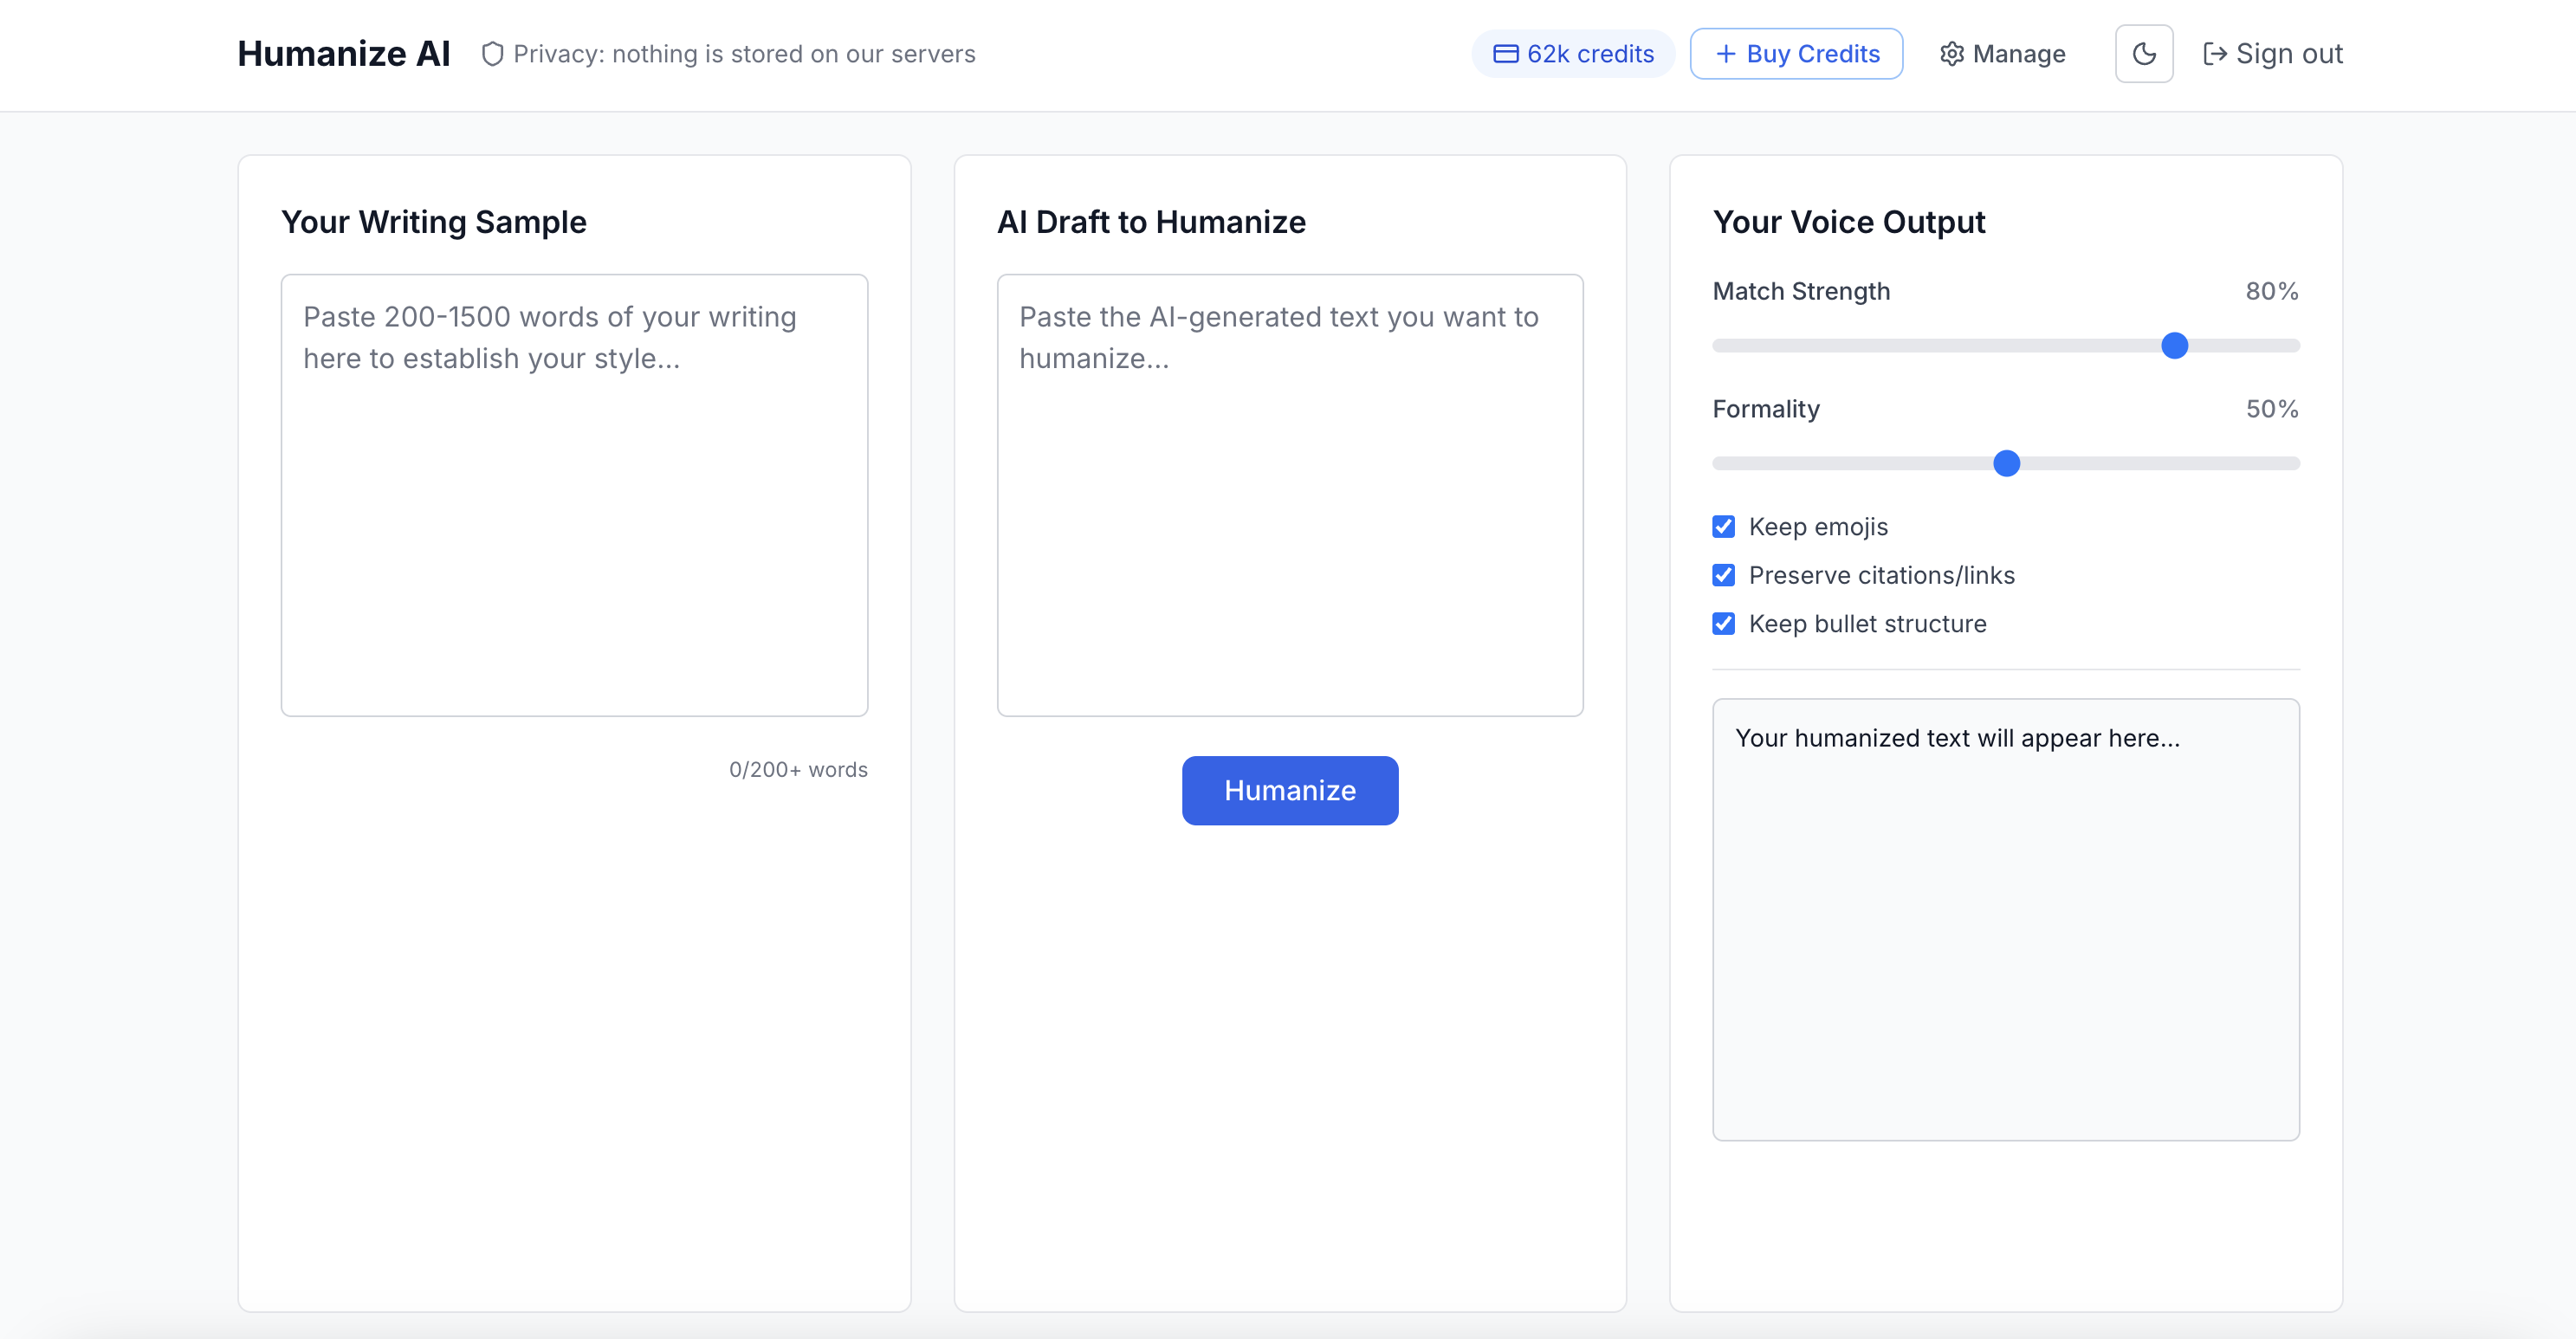The image size is (2576, 1339).
Task: Click the humanized text output box
Action: 2005,919
